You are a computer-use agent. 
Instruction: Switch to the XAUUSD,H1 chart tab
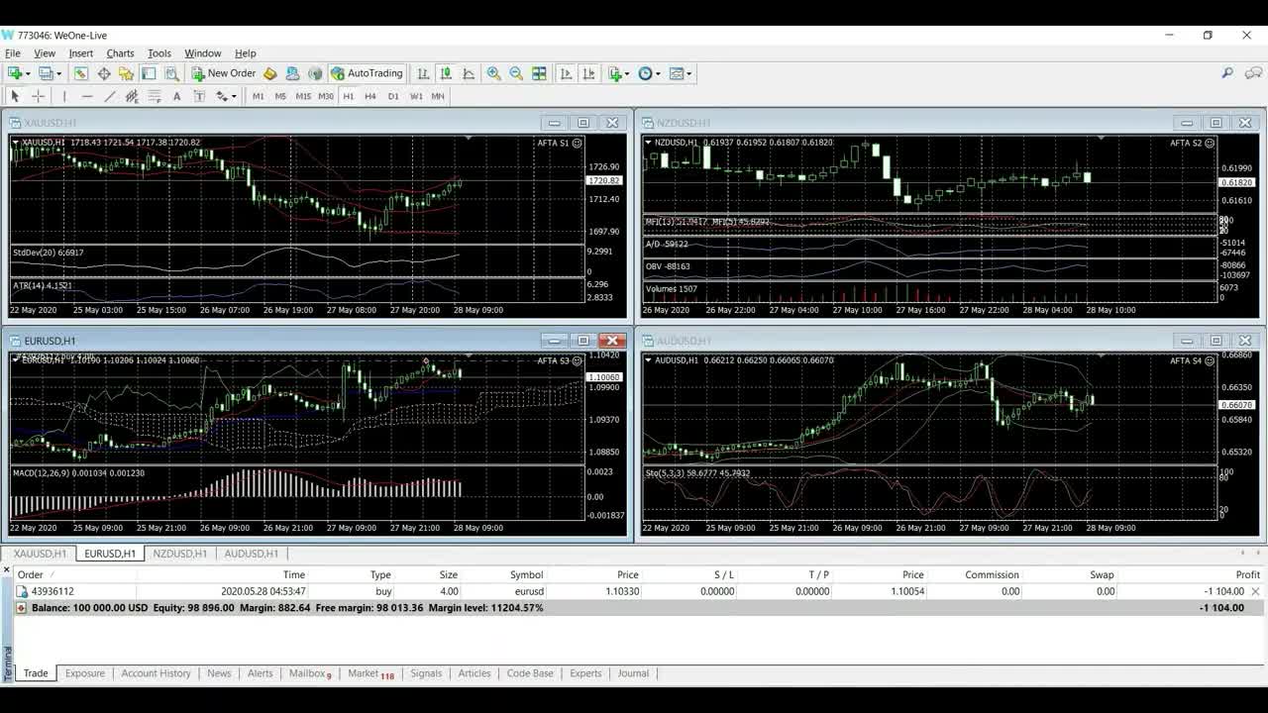[40, 554]
